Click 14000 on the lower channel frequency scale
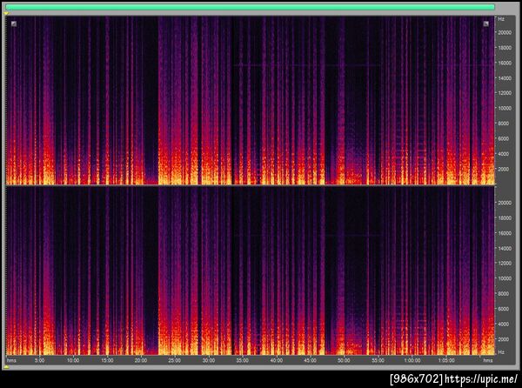 click(505, 248)
